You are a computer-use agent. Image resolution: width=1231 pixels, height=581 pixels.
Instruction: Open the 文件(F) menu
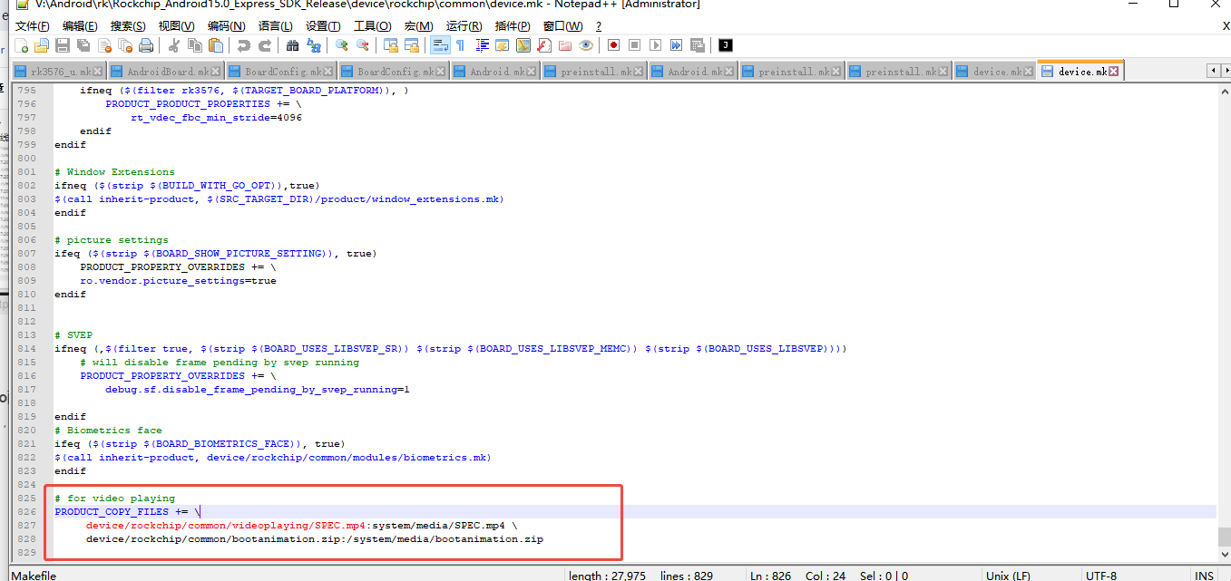click(32, 26)
